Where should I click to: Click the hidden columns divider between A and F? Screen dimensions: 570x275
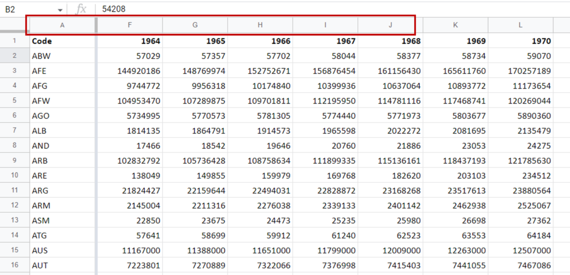(x=97, y=25)
